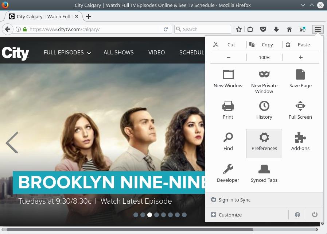The width and height of the screenshot is (327, 234).
Task: Click Watch Latest Episode link
Action: tap(136, 201)
